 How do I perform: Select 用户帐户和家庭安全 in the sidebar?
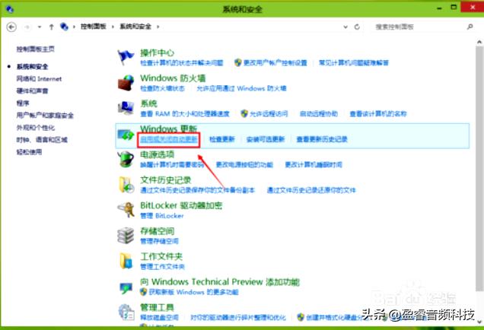(45, 116)
